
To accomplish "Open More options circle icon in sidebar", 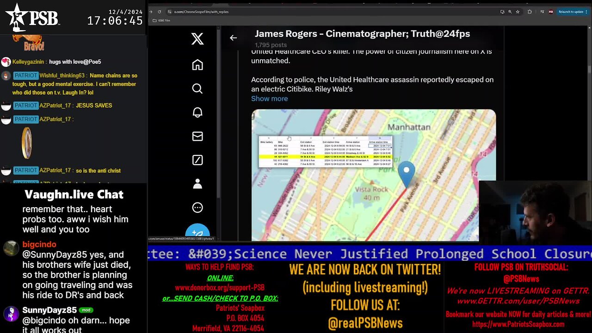I will [197, 208].
